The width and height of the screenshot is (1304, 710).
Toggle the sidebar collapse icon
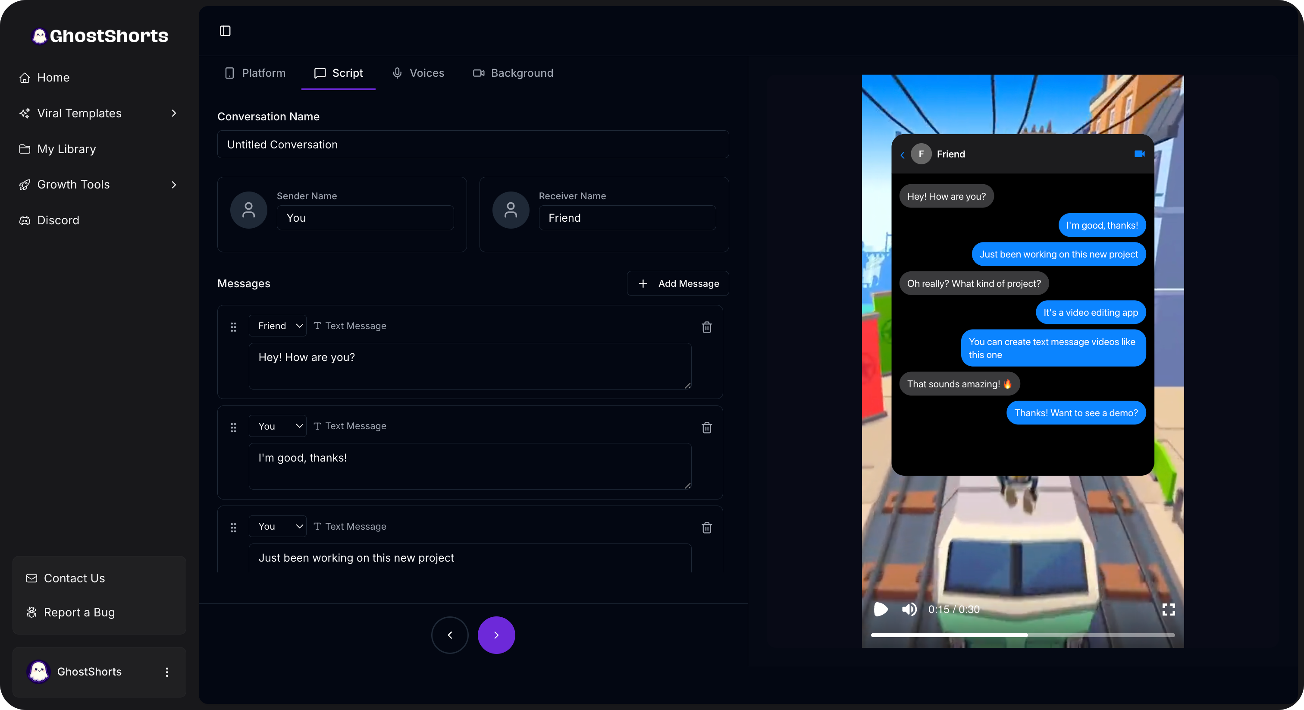tap(225, 31)
